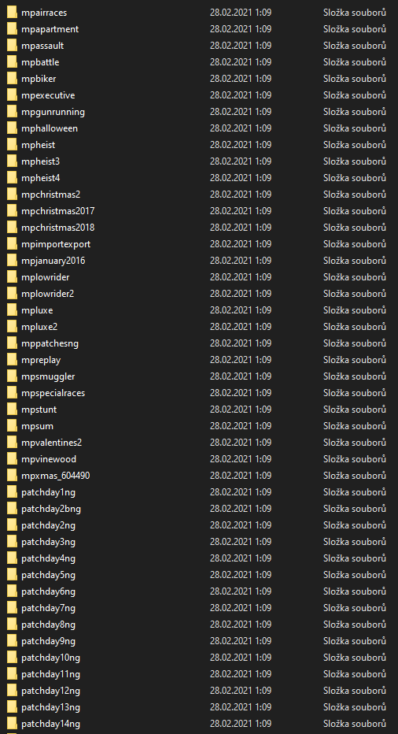
Task: Click the mphalloween folder name
Action: [x=50, y=128]
